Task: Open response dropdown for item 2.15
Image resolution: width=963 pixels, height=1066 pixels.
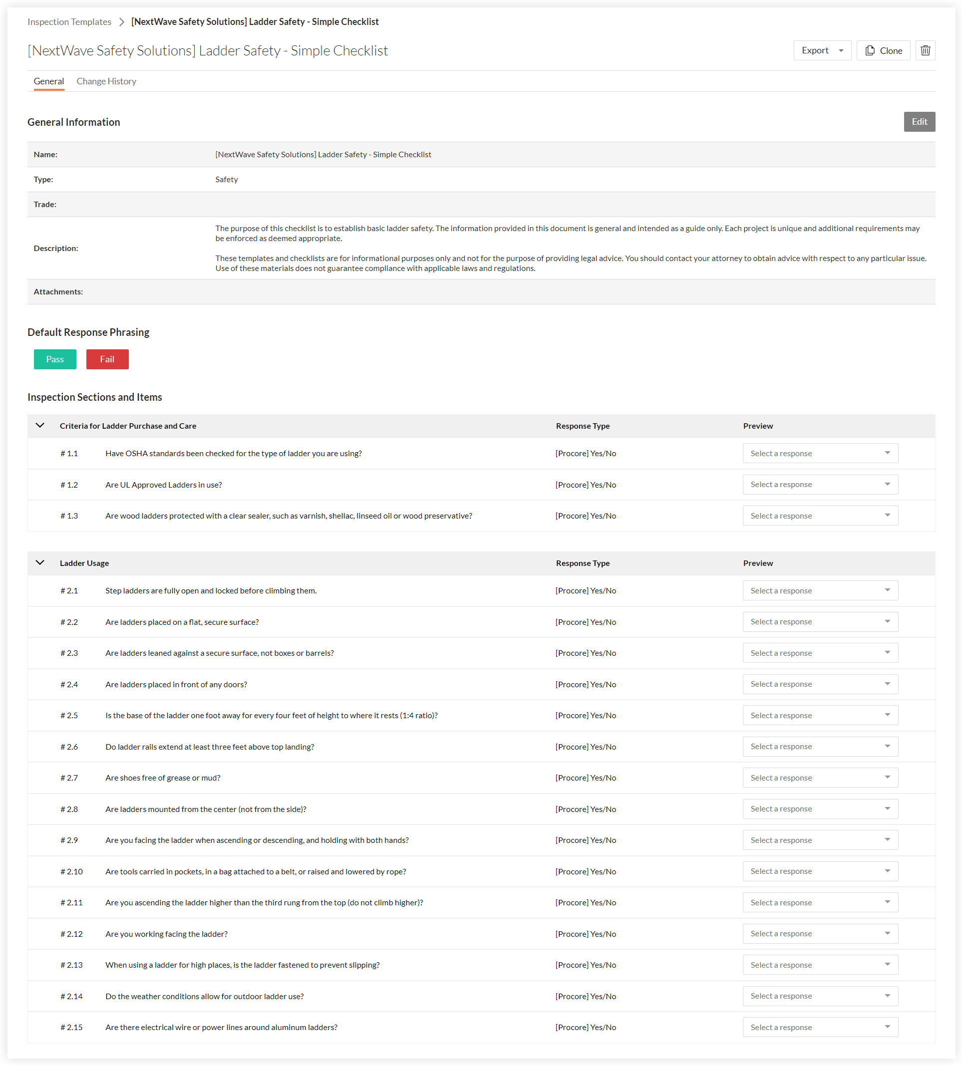Action: coord(820,1027)
